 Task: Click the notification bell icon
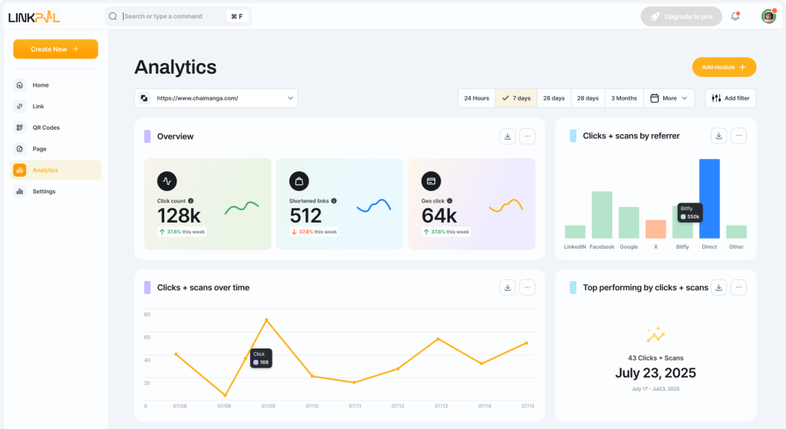(x=735, y=16)
